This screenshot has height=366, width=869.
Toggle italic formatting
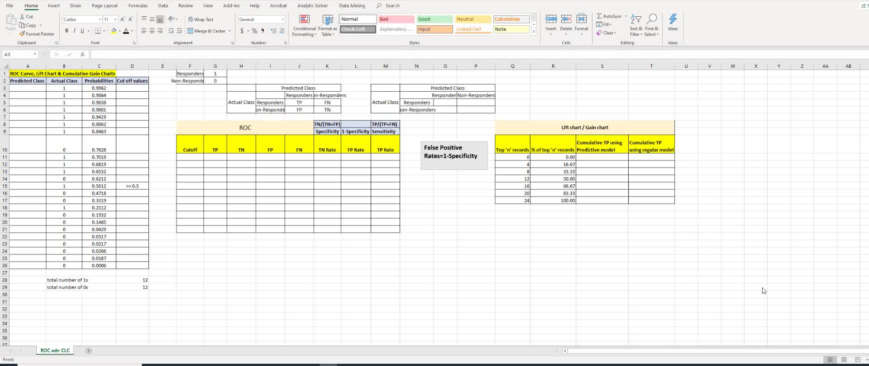coord(74,31)
